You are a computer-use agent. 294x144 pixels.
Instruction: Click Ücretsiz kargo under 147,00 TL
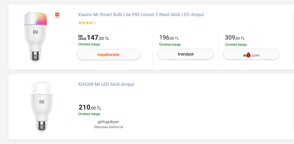[89, 44]
